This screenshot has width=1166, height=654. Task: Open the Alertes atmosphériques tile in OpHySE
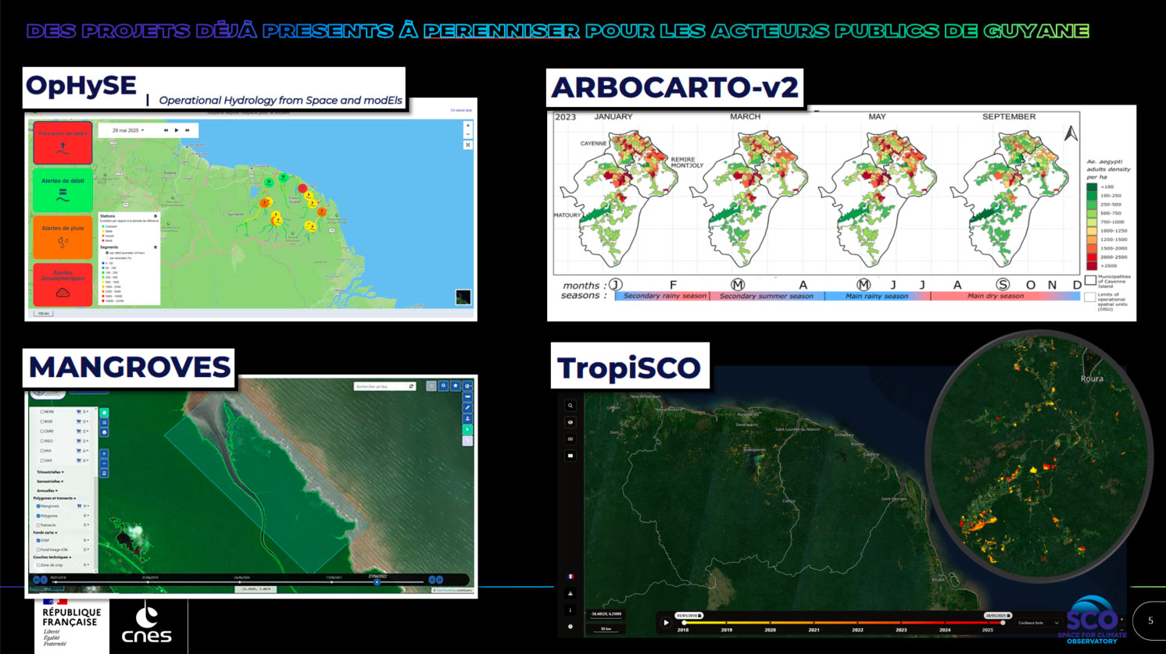63,285
